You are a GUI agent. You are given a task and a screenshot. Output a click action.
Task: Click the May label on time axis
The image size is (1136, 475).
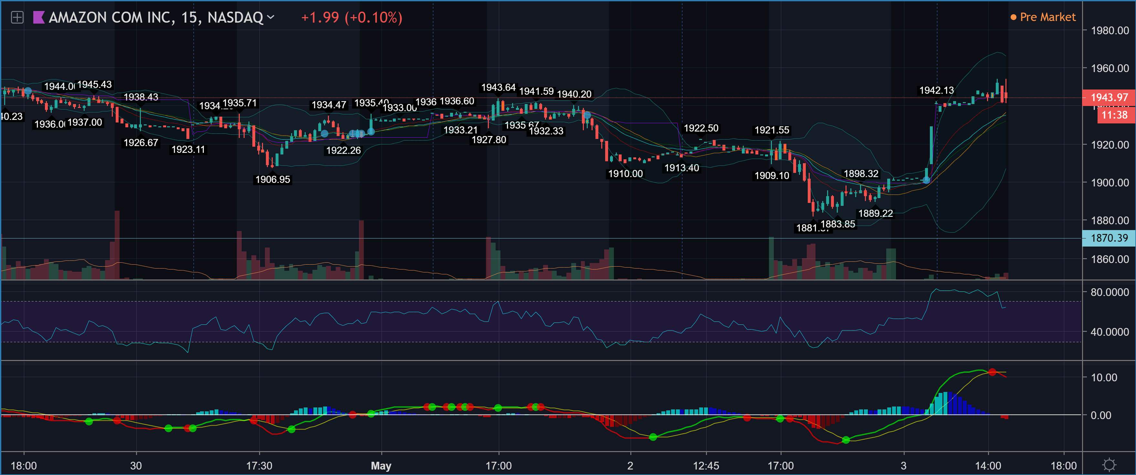381,466
